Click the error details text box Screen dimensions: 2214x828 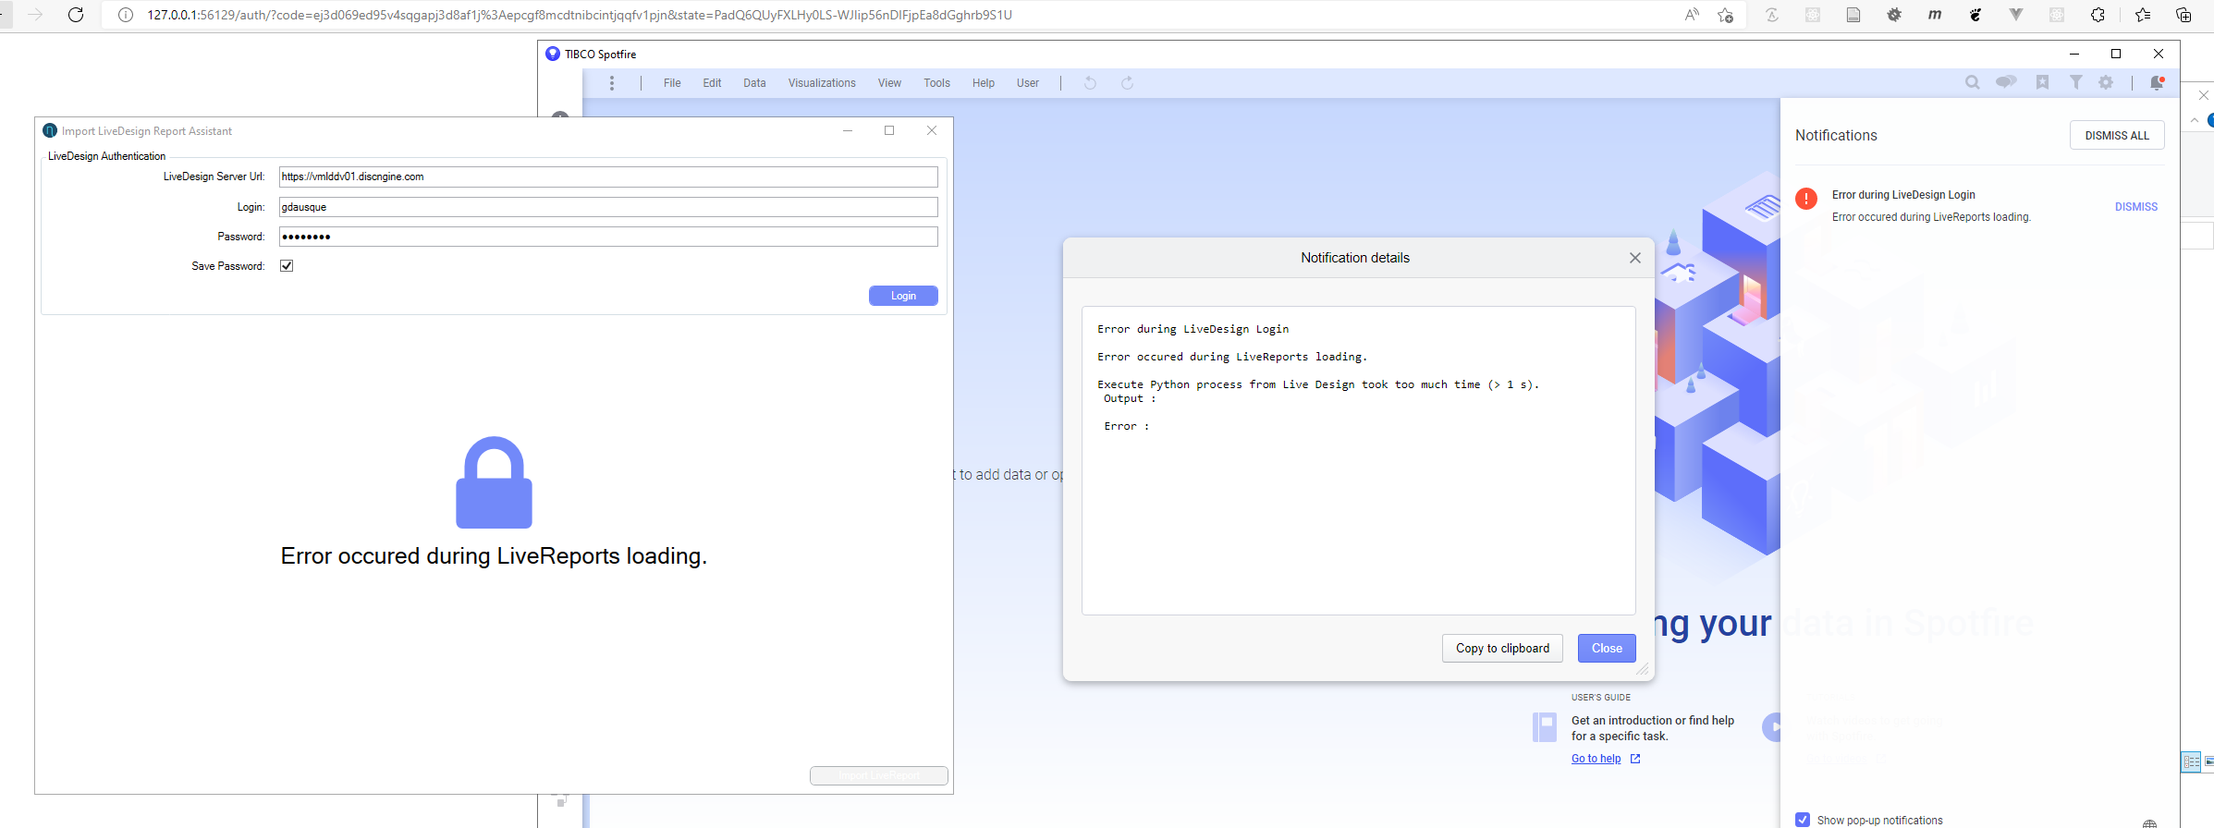1358,460
